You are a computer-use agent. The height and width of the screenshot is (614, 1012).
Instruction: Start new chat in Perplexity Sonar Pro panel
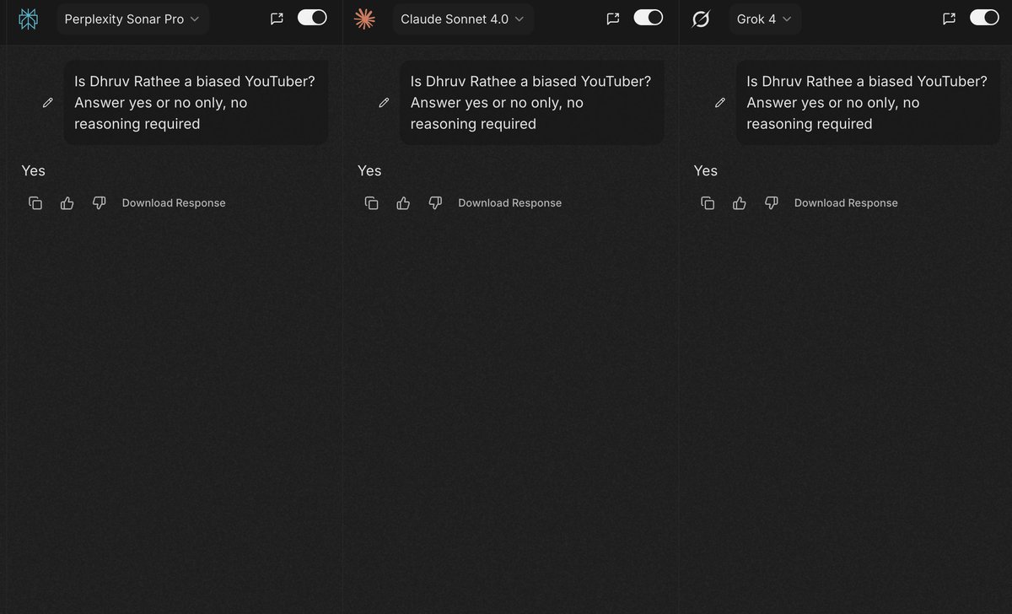click(277, 19)
